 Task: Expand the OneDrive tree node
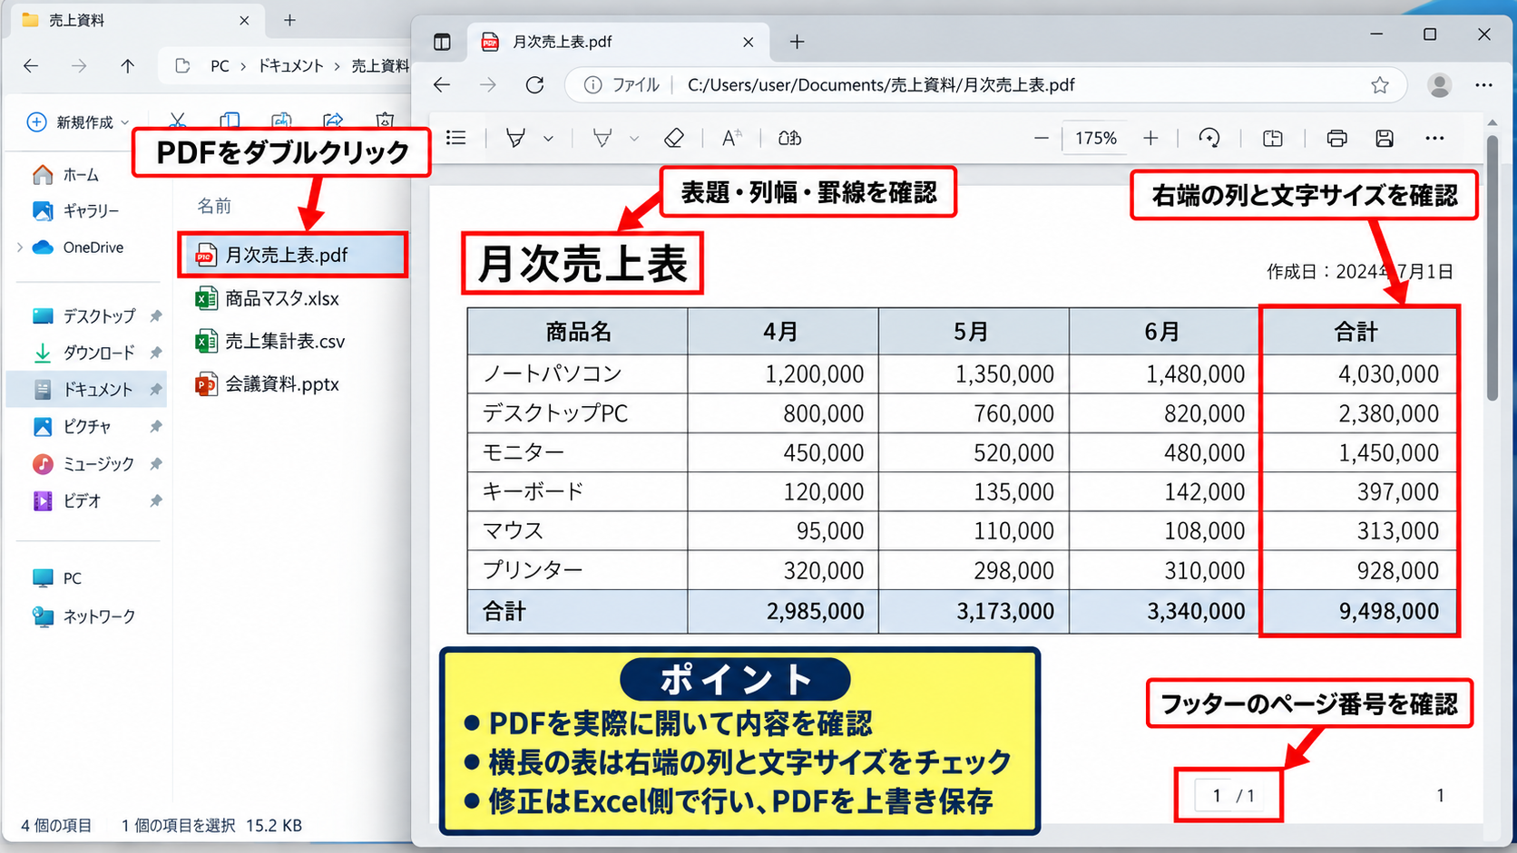click(20, 247)
